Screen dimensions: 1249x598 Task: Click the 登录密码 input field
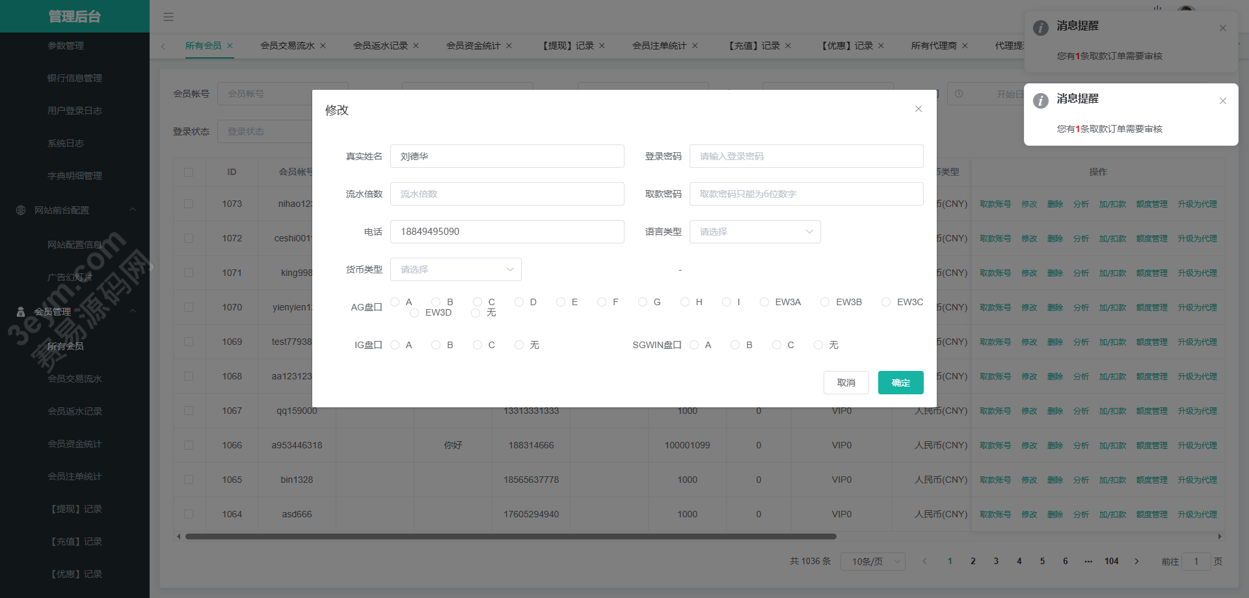806,156
